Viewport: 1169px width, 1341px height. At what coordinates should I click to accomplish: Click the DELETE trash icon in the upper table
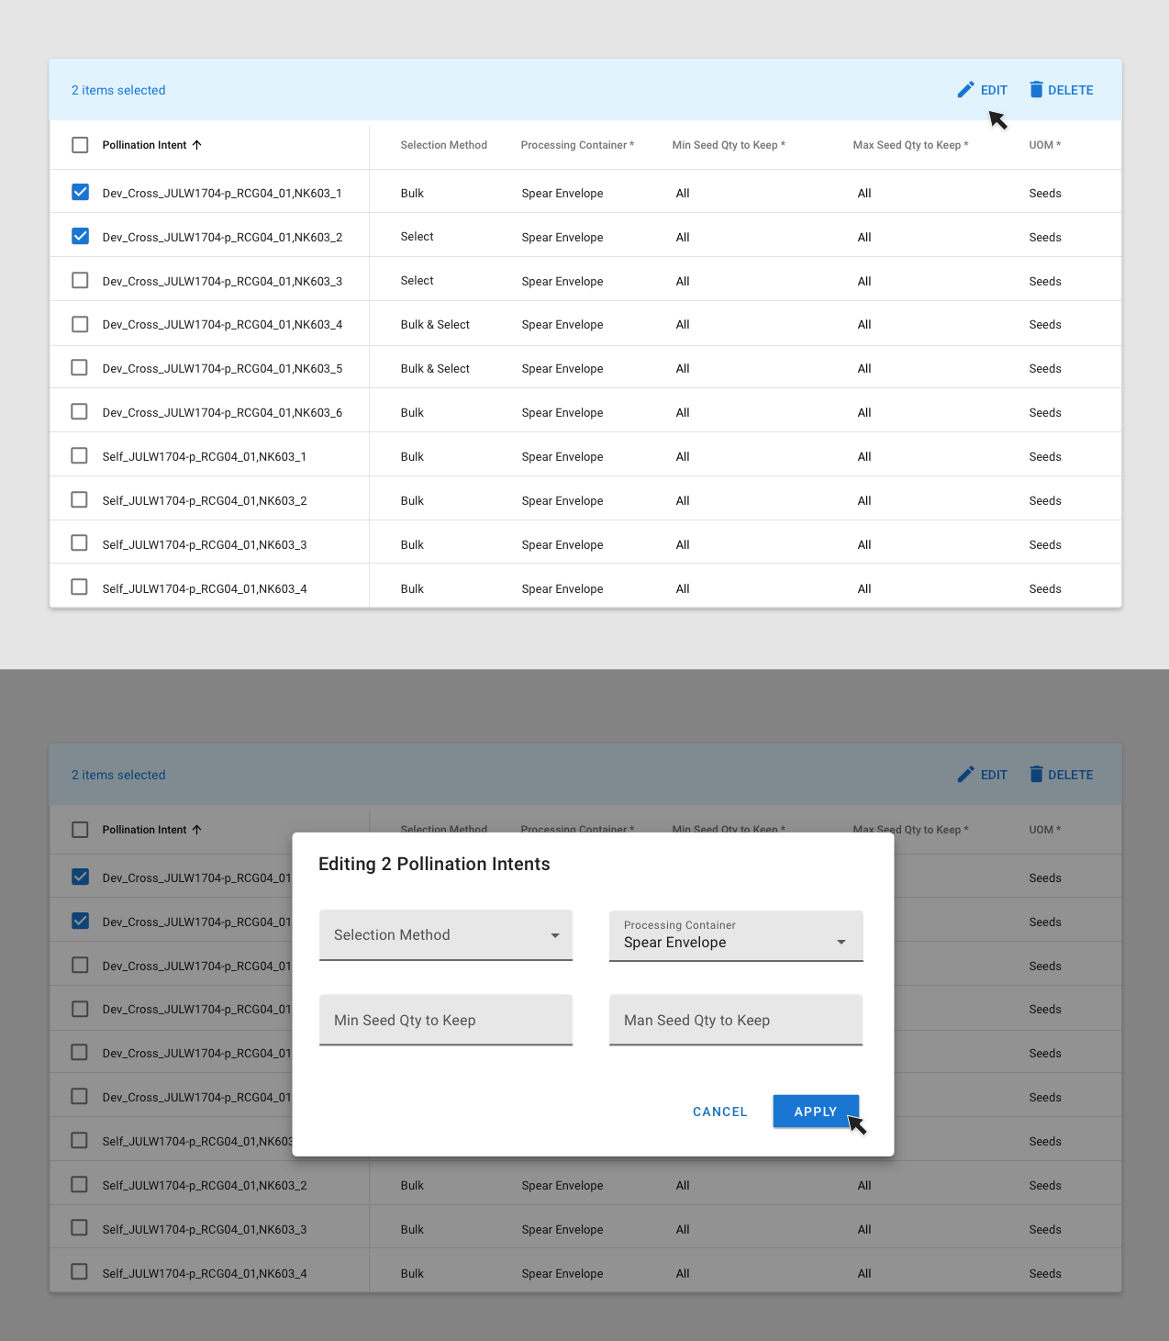1036,89
